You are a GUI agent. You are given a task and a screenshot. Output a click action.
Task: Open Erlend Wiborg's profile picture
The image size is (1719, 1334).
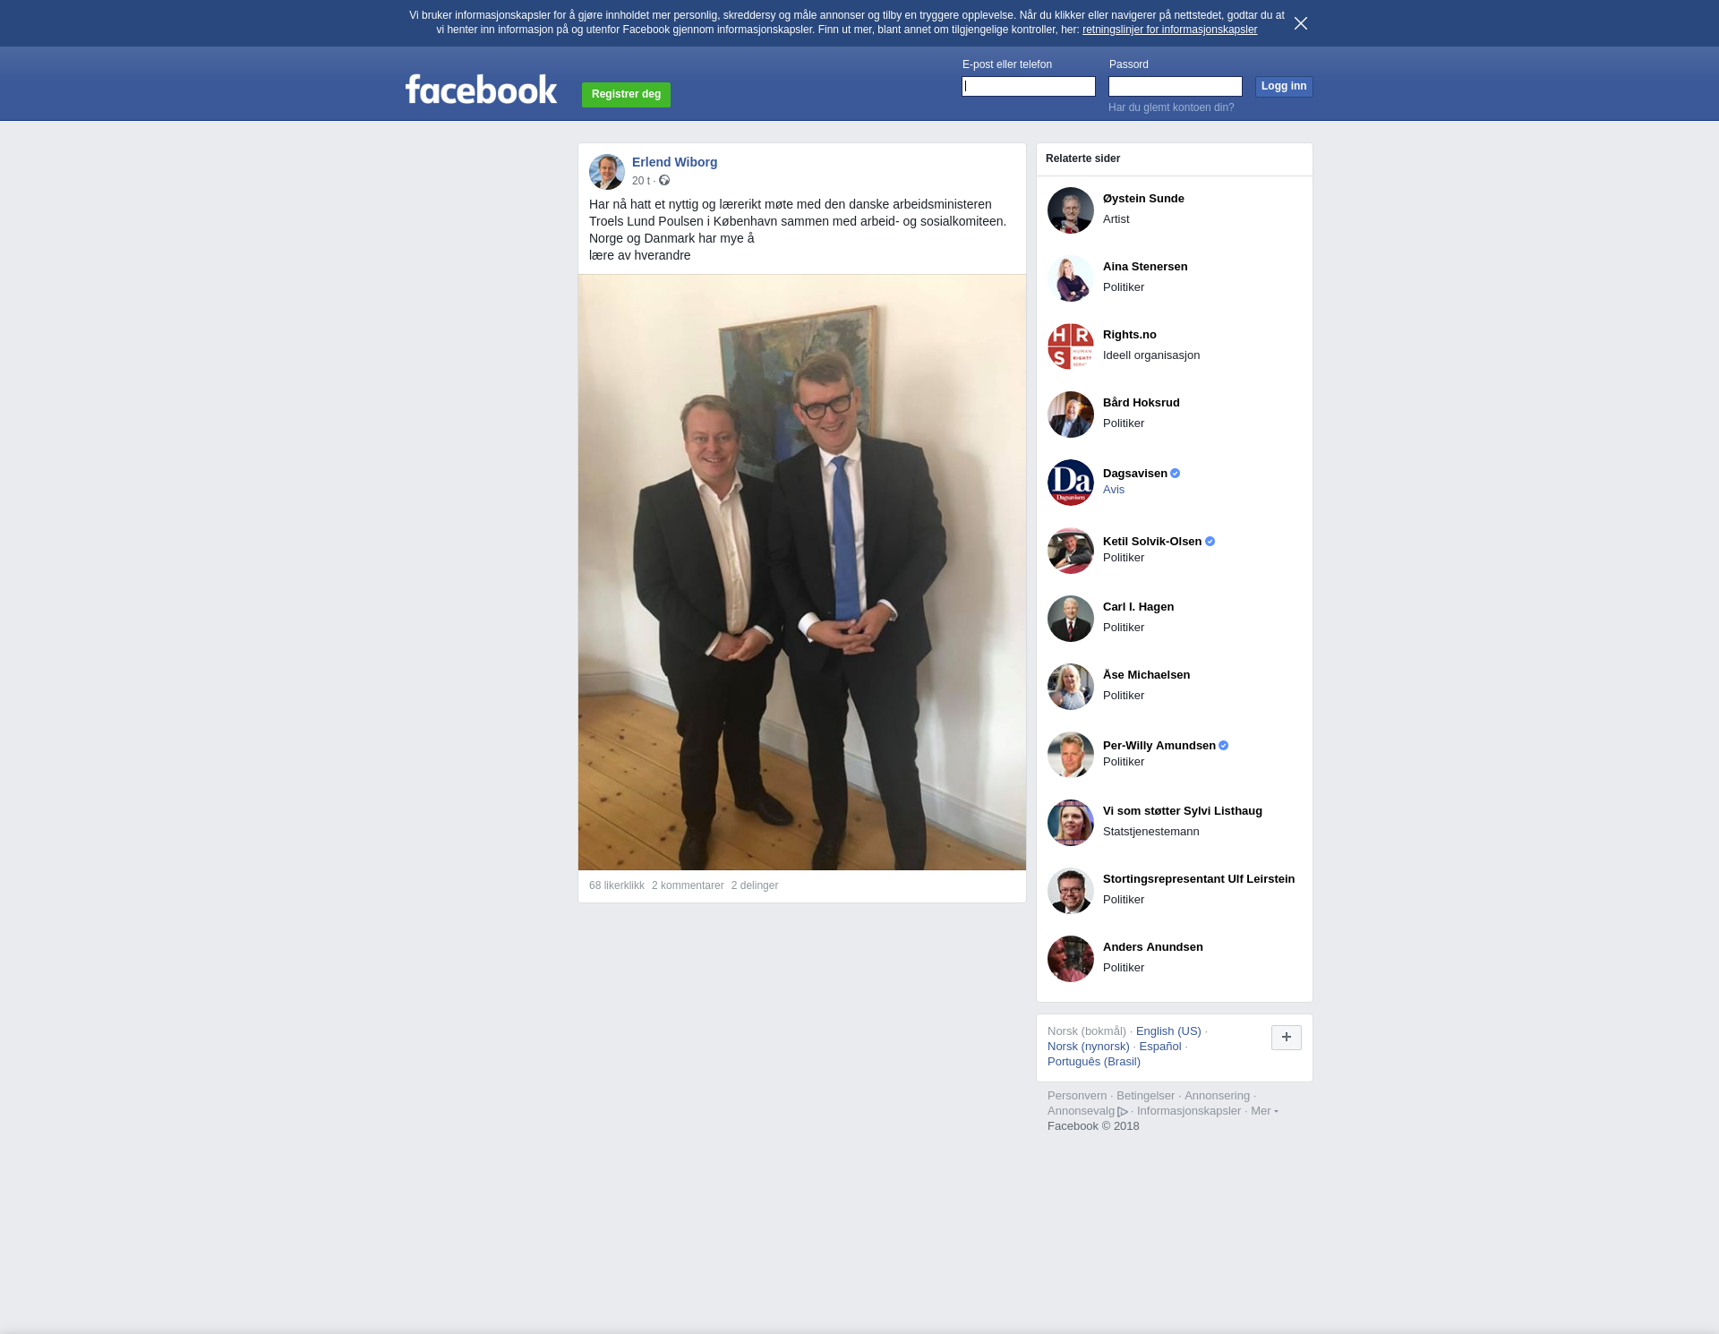606,171
